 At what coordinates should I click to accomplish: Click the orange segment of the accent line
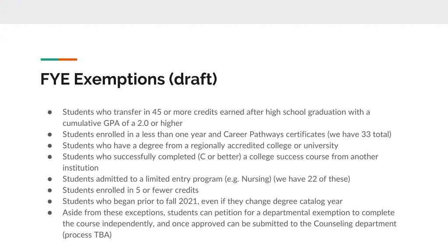click(x=68, y=59)
